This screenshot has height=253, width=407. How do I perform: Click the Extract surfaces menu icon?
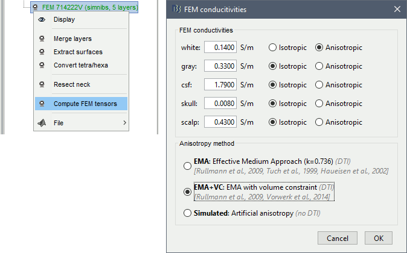[42, 52]
